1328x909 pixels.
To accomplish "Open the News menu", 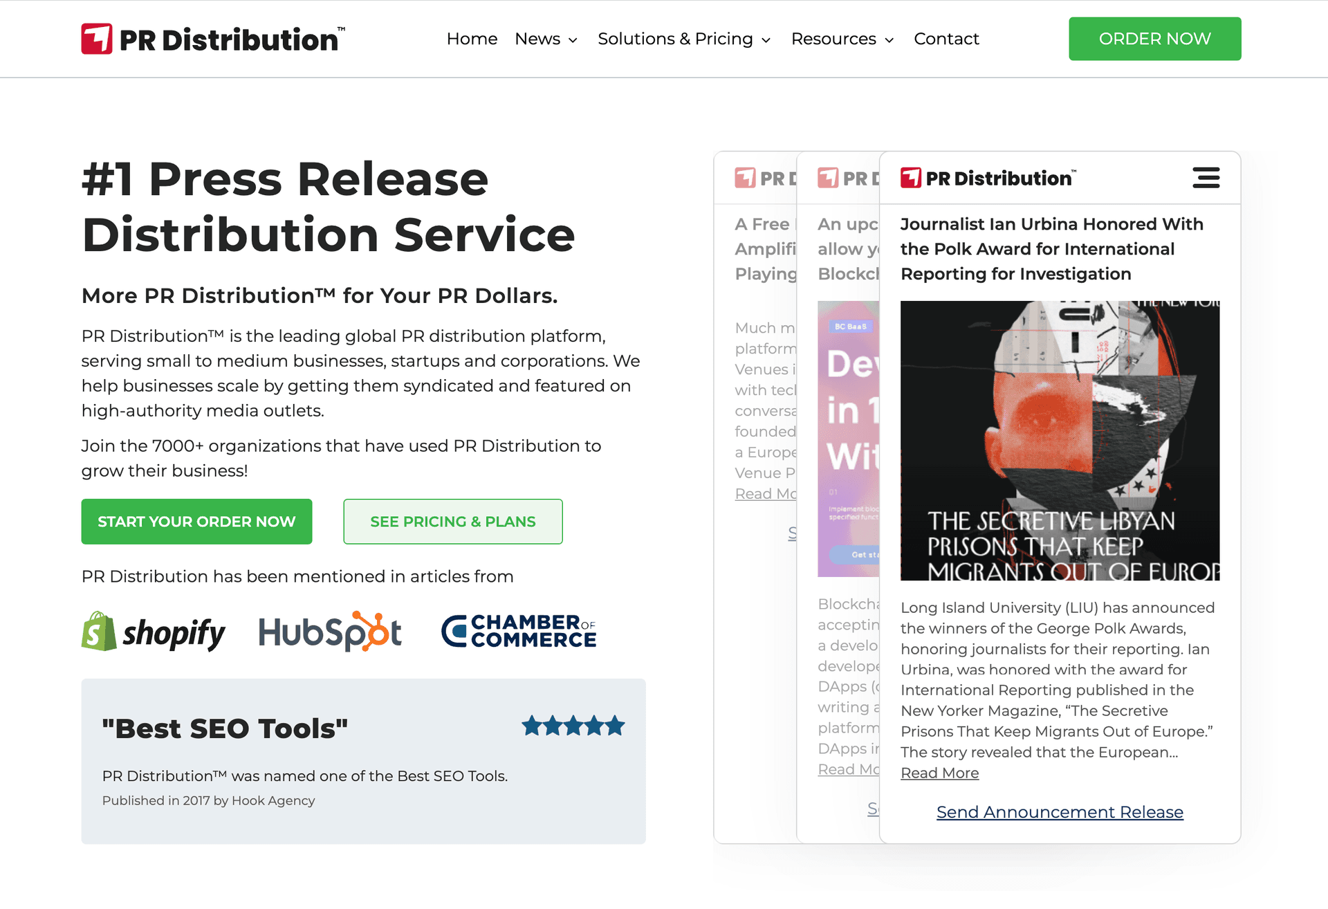I will 537,39.
